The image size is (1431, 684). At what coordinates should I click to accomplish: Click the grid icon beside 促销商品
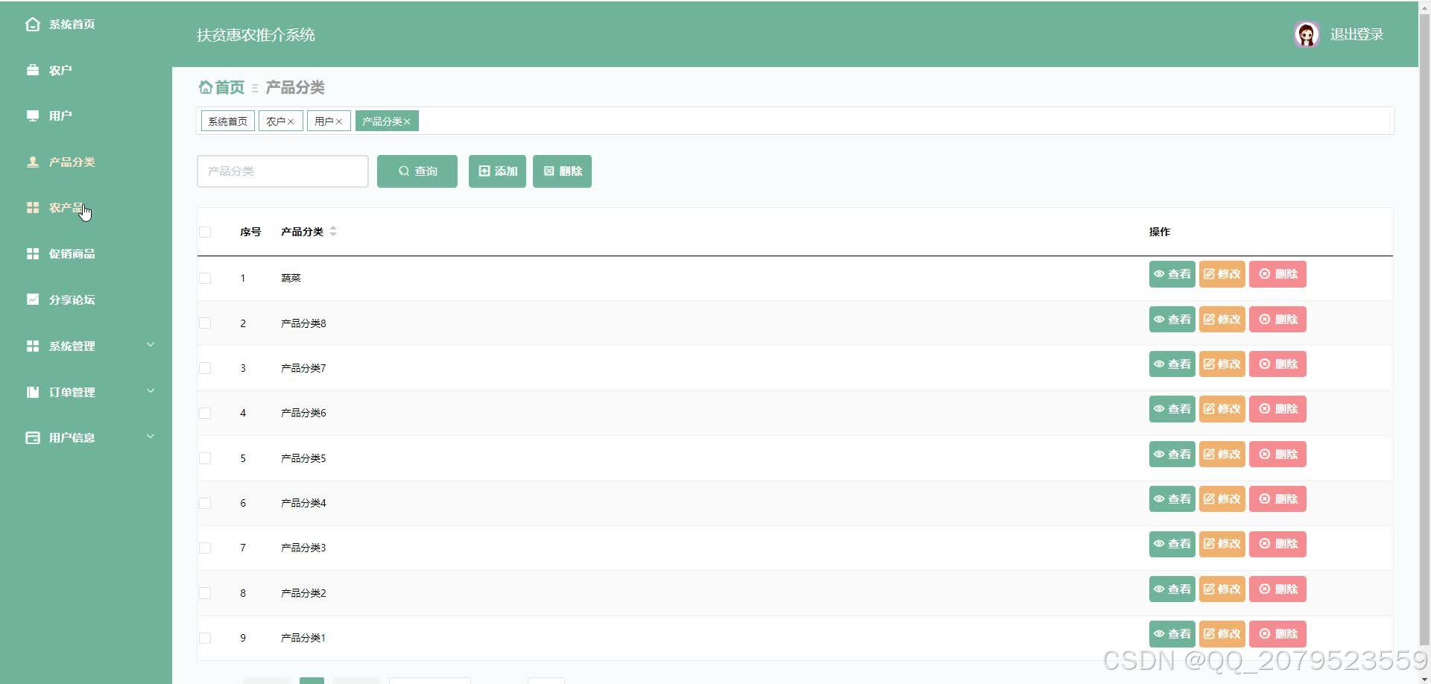coord(33,254)
